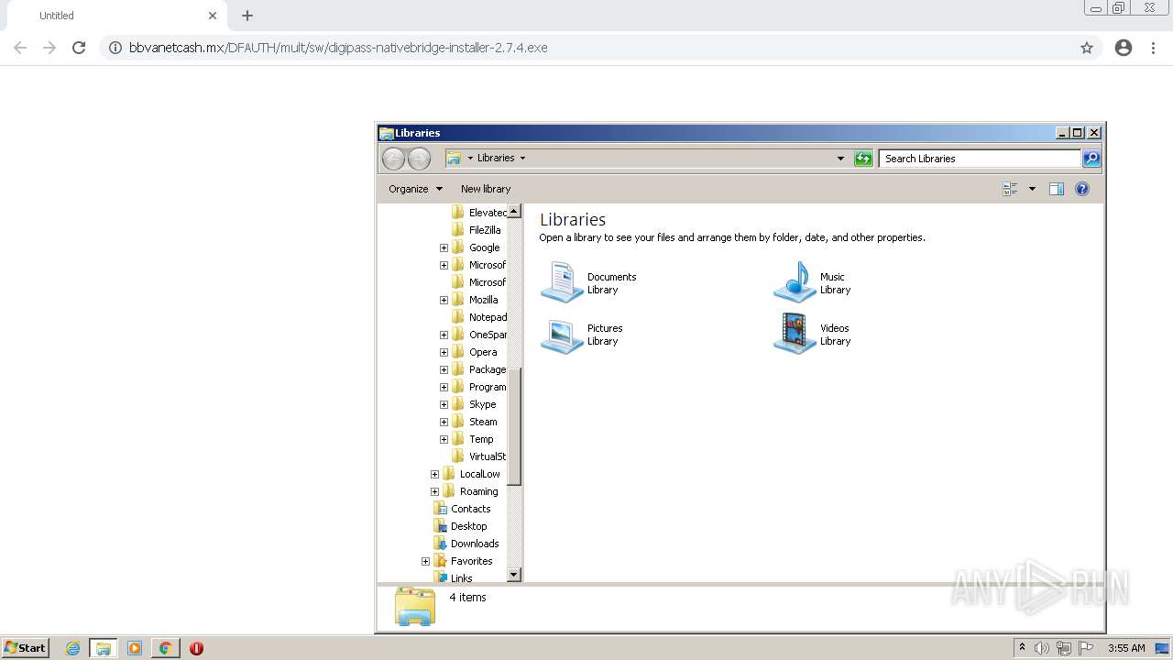Click Explorer Forward navigation arrow
1173x660 pixels.
click(419, 159)
